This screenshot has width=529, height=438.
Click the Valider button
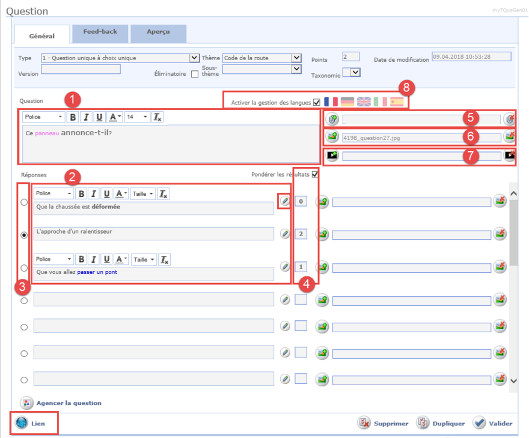pos(493,423)
